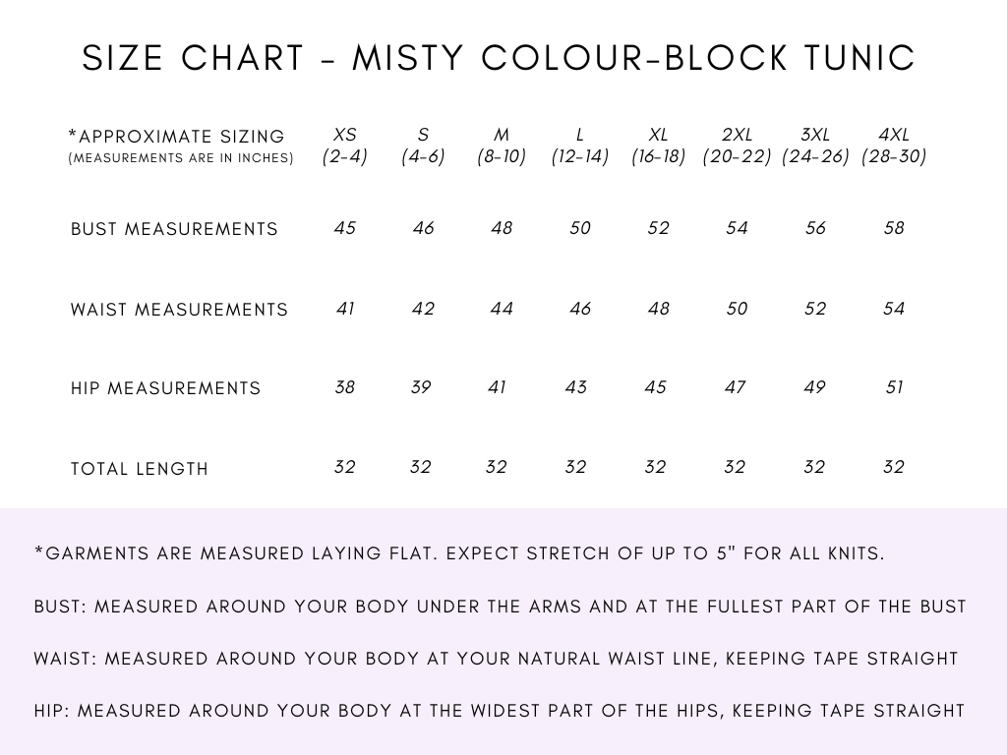Click the Size Chart title heading
The width and height of the screenshot is (1007, 755).
point(499,58)
